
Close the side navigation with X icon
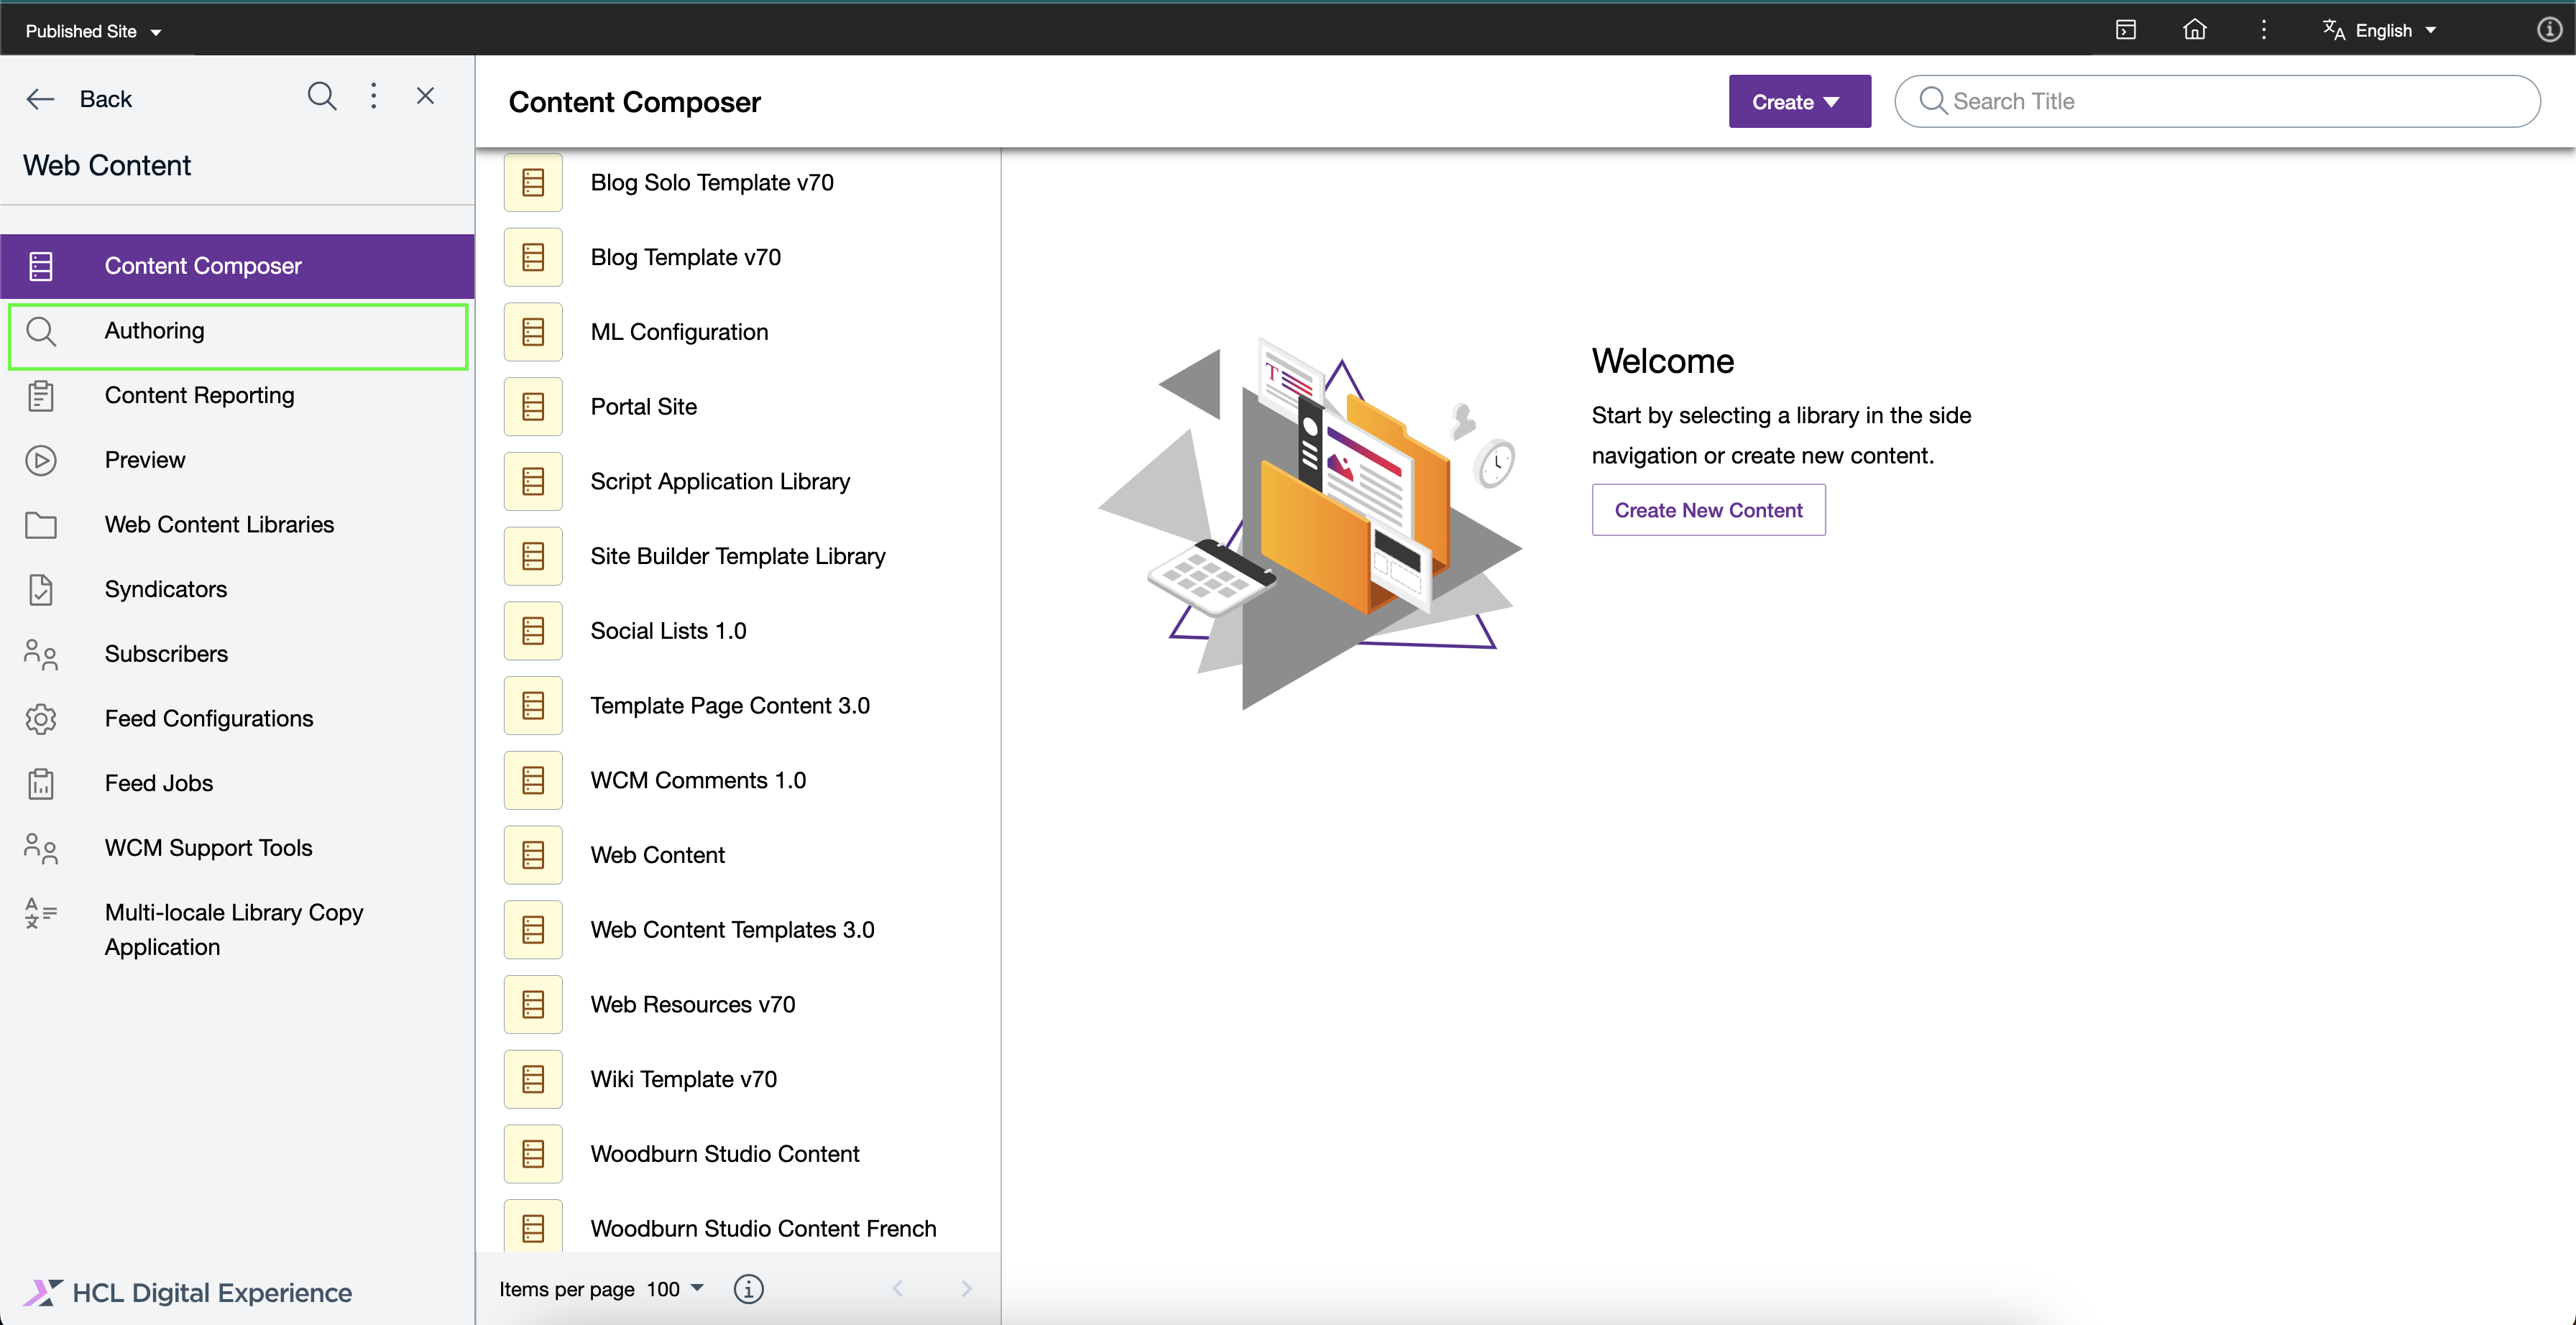click(x=425, y=97)
